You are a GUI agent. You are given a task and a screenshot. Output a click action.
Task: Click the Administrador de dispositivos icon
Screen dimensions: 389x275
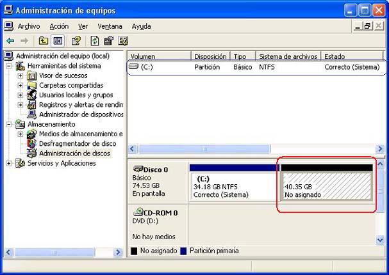coord(32,114)
